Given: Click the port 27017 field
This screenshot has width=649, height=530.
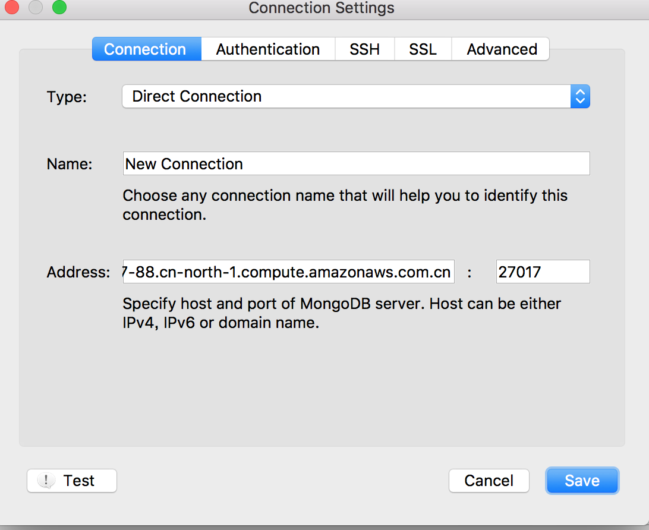Looking at the screenshot, I should click(543, 272).
